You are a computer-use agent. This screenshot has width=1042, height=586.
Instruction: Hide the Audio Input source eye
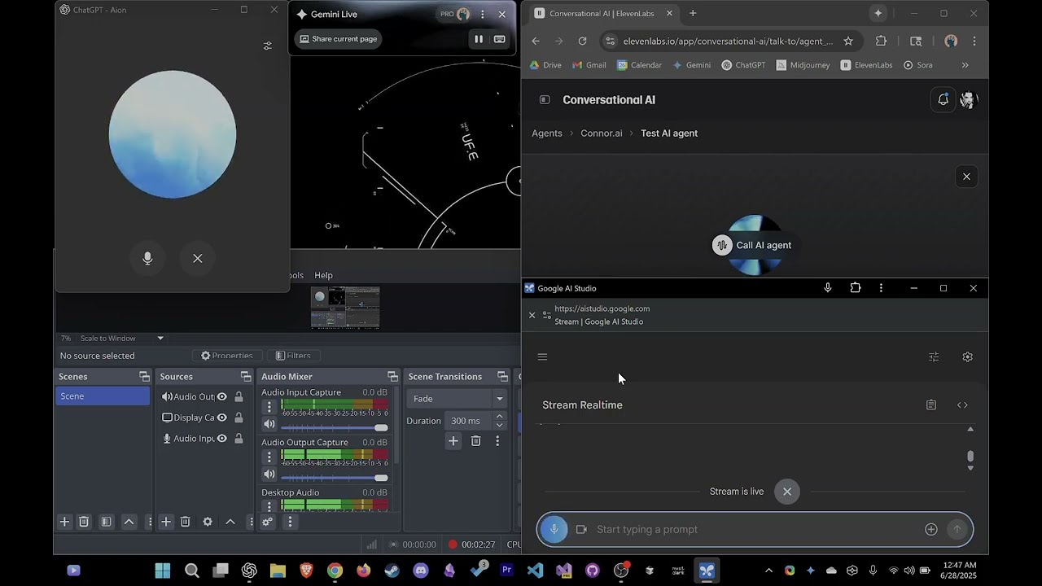[221, 439]
